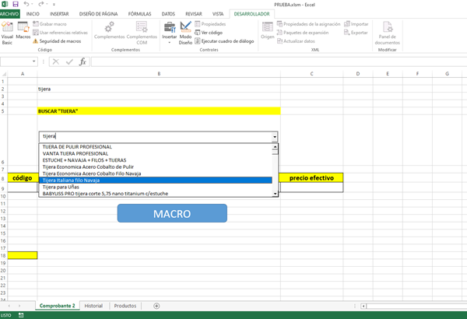The height and width of the screenshot is (319, 467).
Task: Toggle Modo Diseño
Action: (185, 33)
